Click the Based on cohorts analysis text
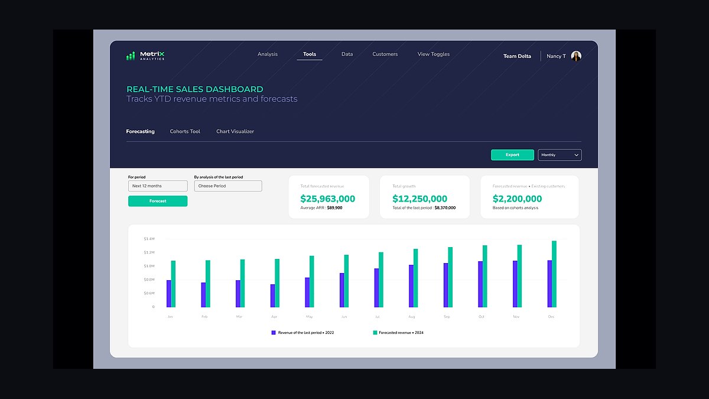 click(516, 208)
